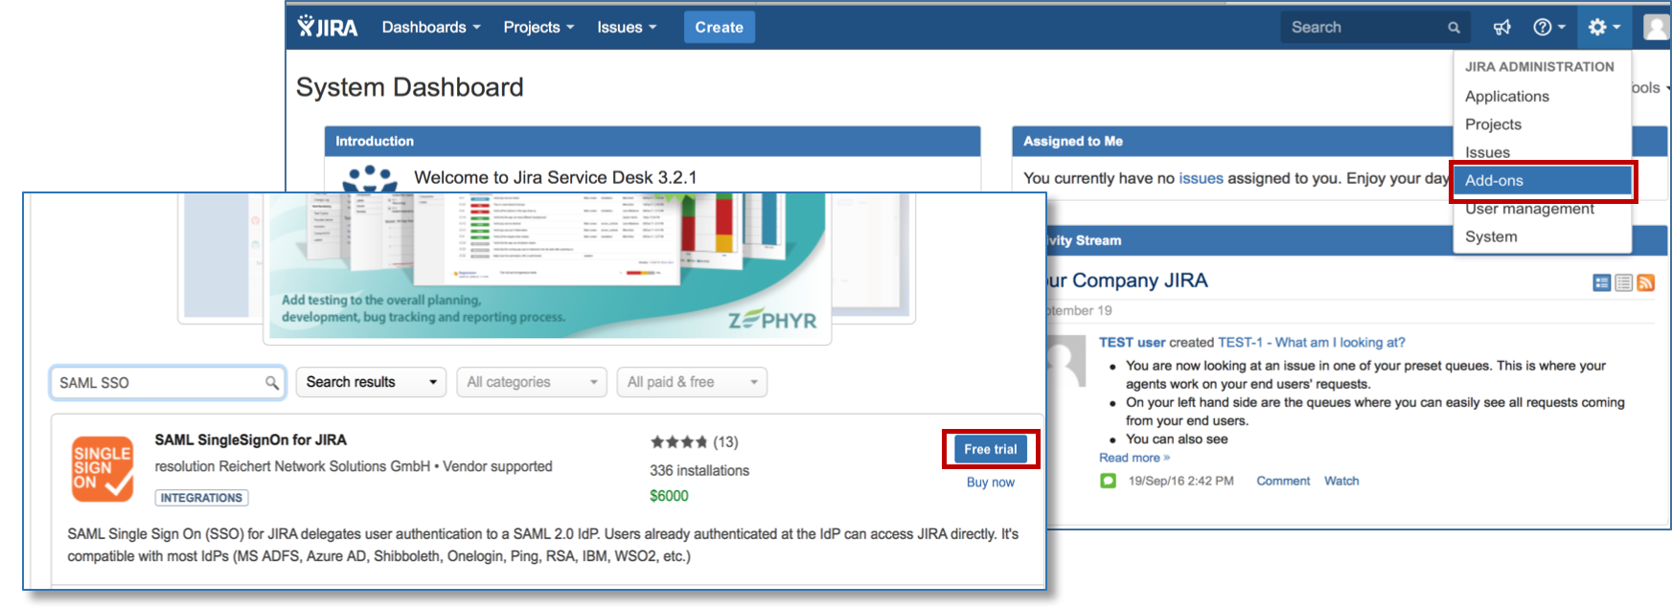Open the TEST-1 - What am I looking at? link
Screen dimensions: 1672x608
click(1312, 343)
